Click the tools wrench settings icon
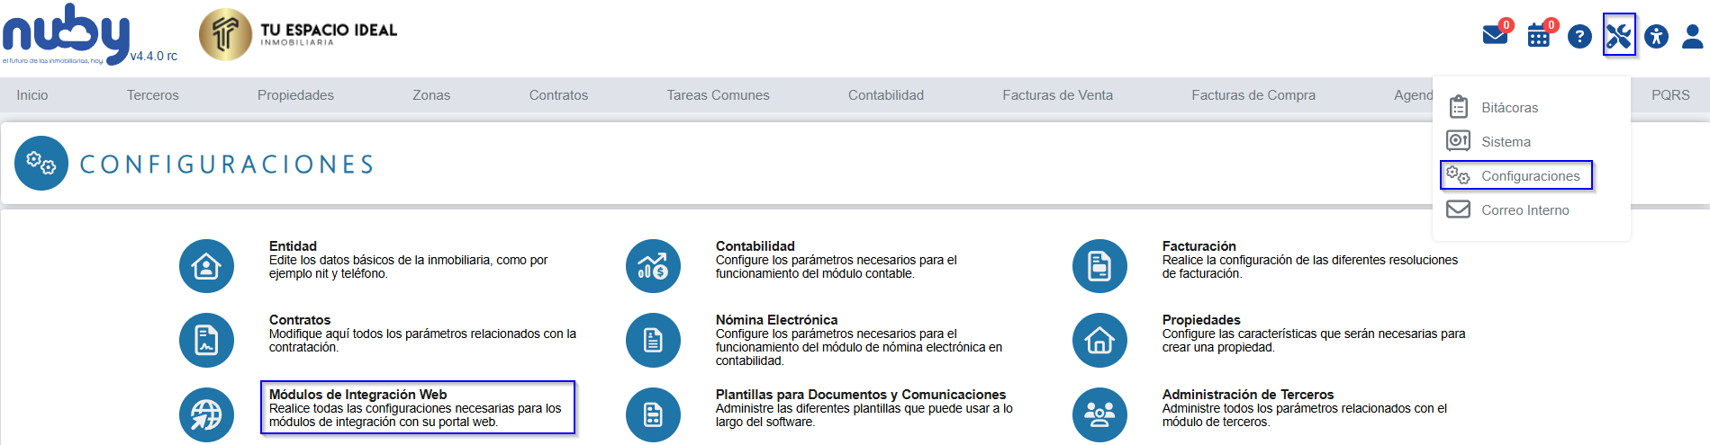The width and height of the screenshot is (1710, 445). coord(1618,36)
